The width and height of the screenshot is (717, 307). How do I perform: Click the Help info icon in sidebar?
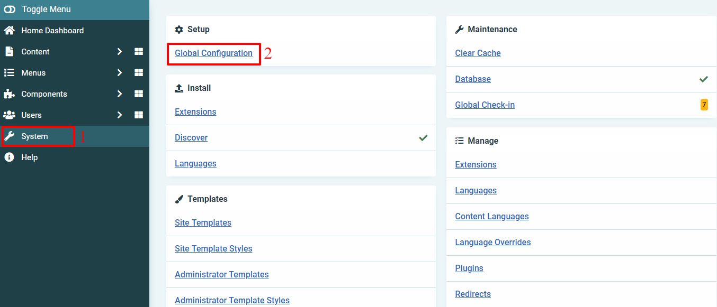[x=10, y=157]
